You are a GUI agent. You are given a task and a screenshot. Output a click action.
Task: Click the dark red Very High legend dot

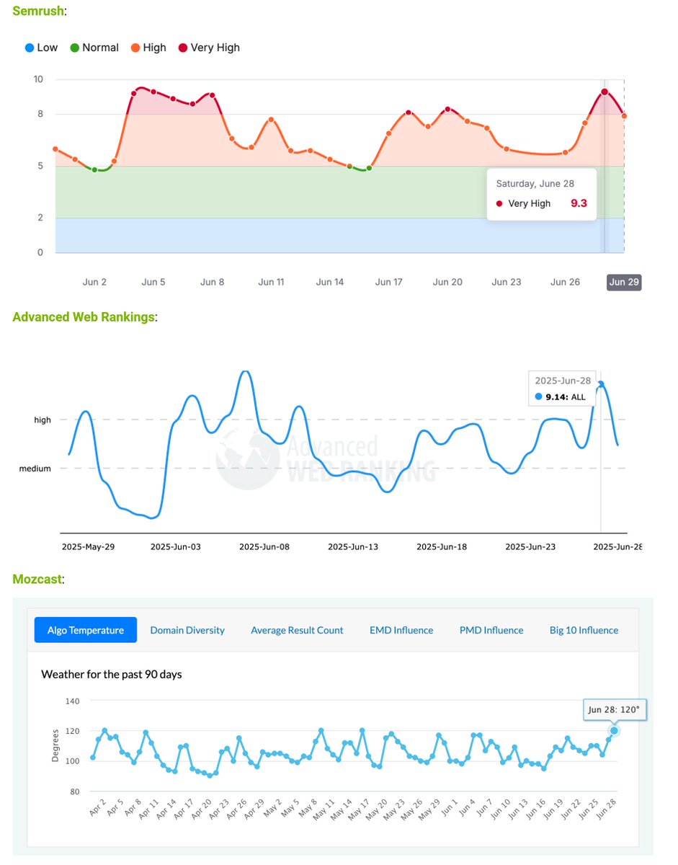click(x=183, y=48)
